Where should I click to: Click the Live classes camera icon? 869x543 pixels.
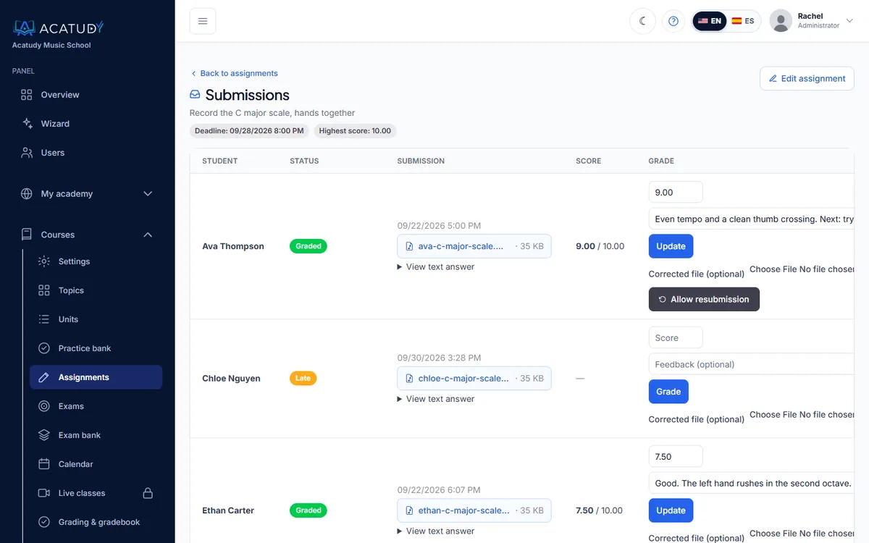(44, 493)
